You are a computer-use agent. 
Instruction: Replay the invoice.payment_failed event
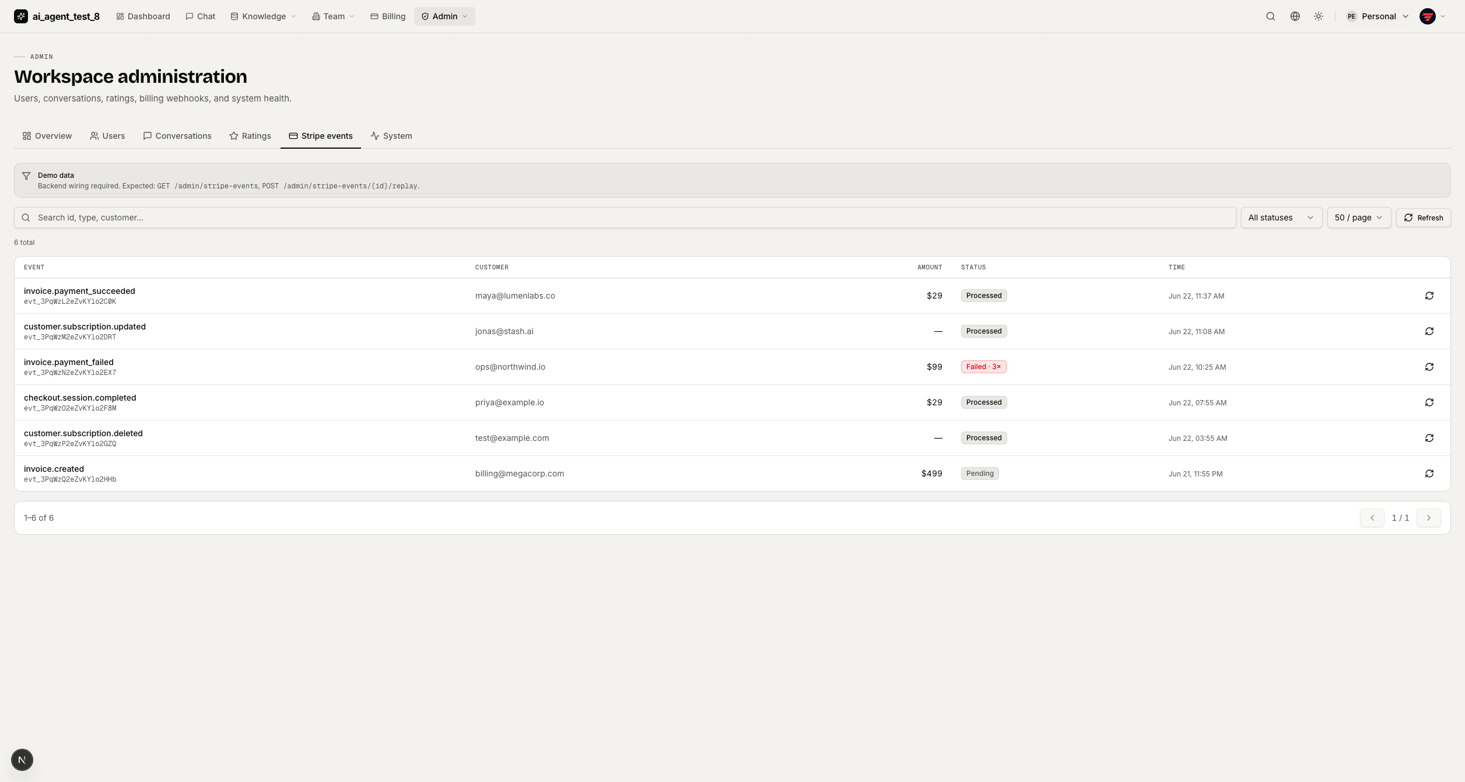pos(1429,367)
